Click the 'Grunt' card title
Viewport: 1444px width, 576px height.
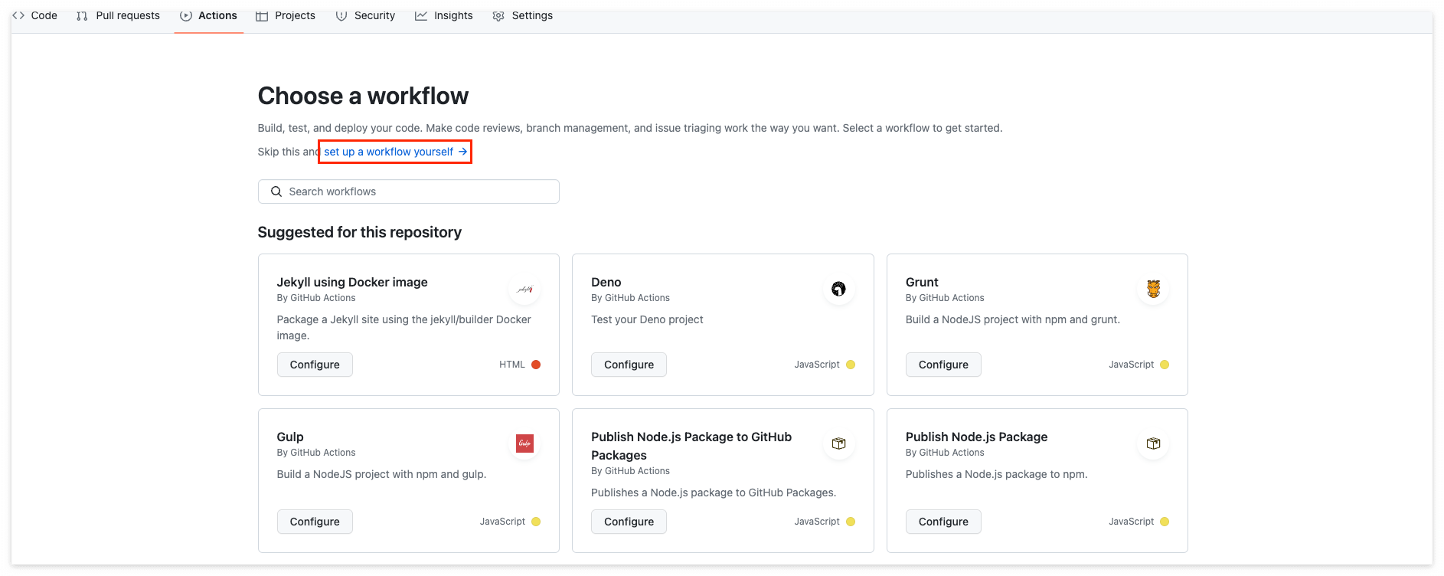(x=922, y=282)
